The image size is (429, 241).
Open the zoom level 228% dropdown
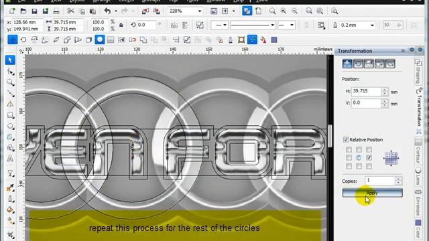point(200,11)
